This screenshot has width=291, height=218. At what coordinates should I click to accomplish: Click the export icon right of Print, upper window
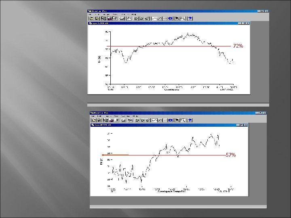[x=129, y=18]
